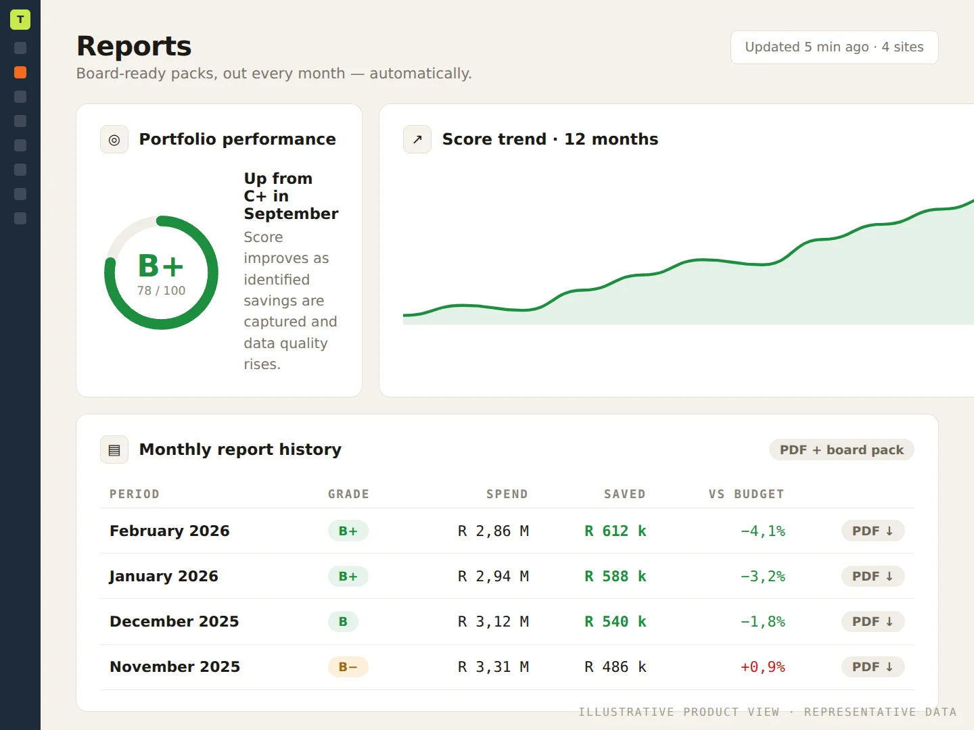Click the R 540 k saved value
The image size is (974, 730).
click(616, 622)
